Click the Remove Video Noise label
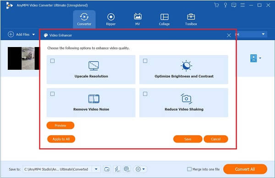The width and height of the screenshot is (275, 178). [x=91, y=110]
